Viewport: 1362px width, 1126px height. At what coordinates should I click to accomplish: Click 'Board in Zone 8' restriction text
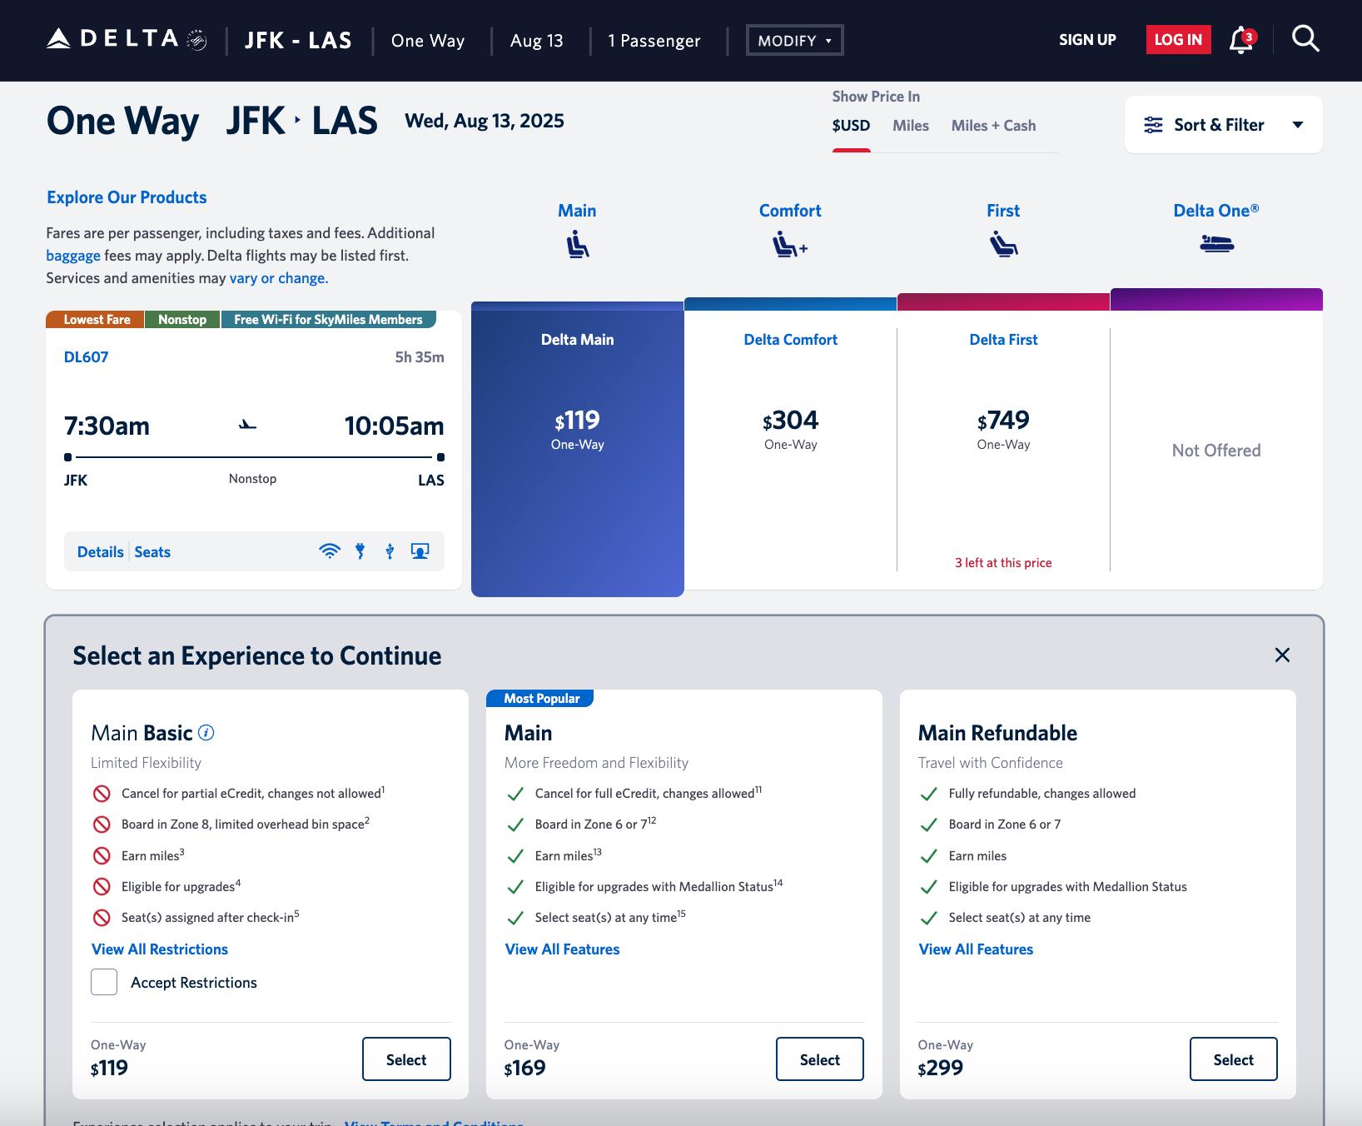[246, 824]
